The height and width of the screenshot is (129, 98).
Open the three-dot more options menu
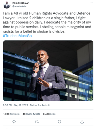[92, 3]
